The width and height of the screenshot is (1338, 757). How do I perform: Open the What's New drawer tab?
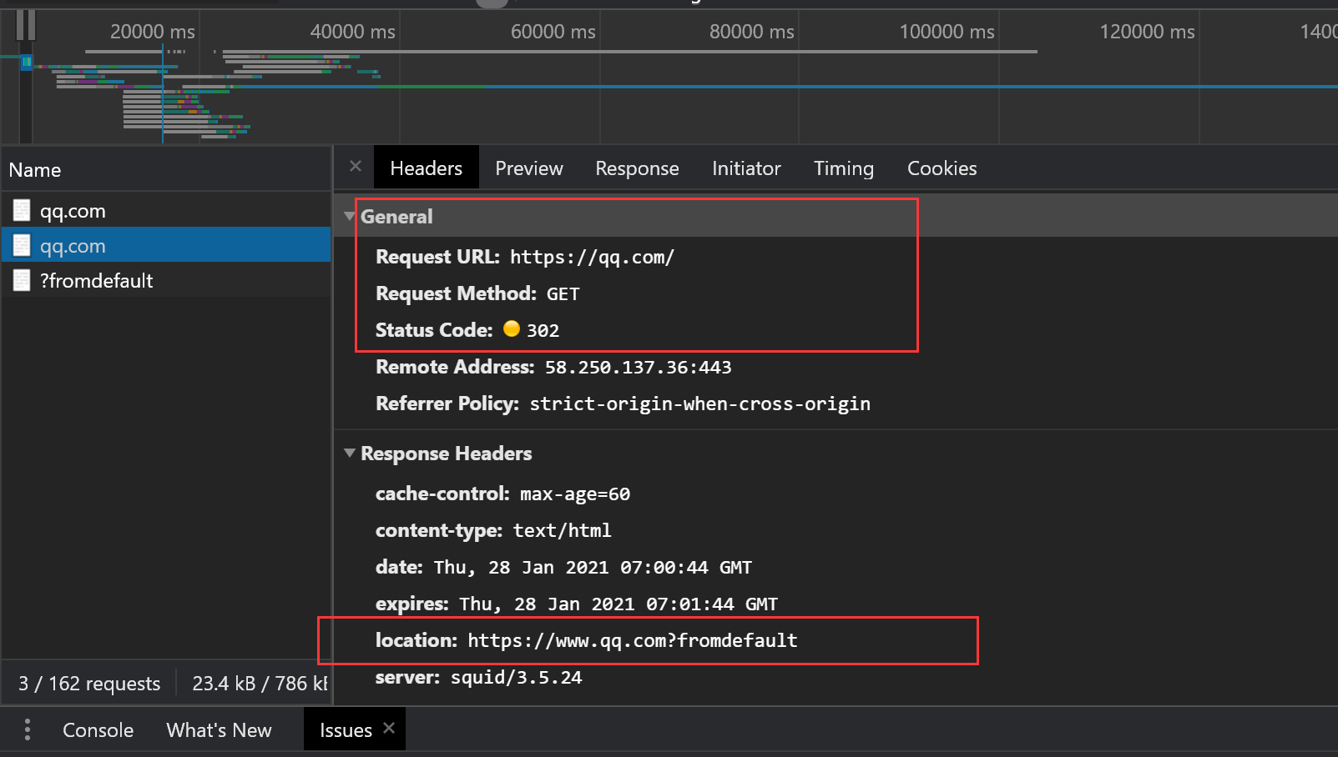click(219, 729)
